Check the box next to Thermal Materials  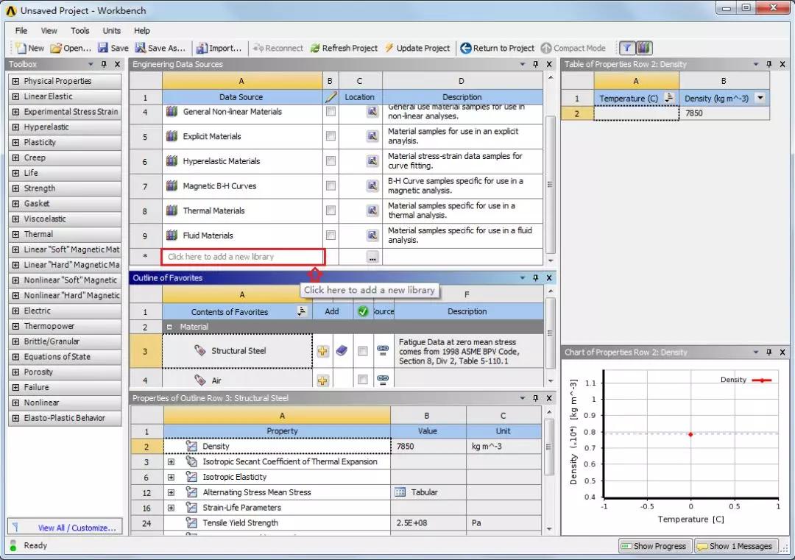(330, 210)
